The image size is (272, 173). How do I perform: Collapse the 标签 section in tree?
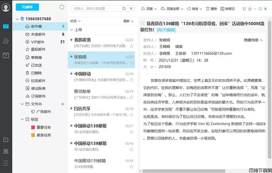(22, 119)
